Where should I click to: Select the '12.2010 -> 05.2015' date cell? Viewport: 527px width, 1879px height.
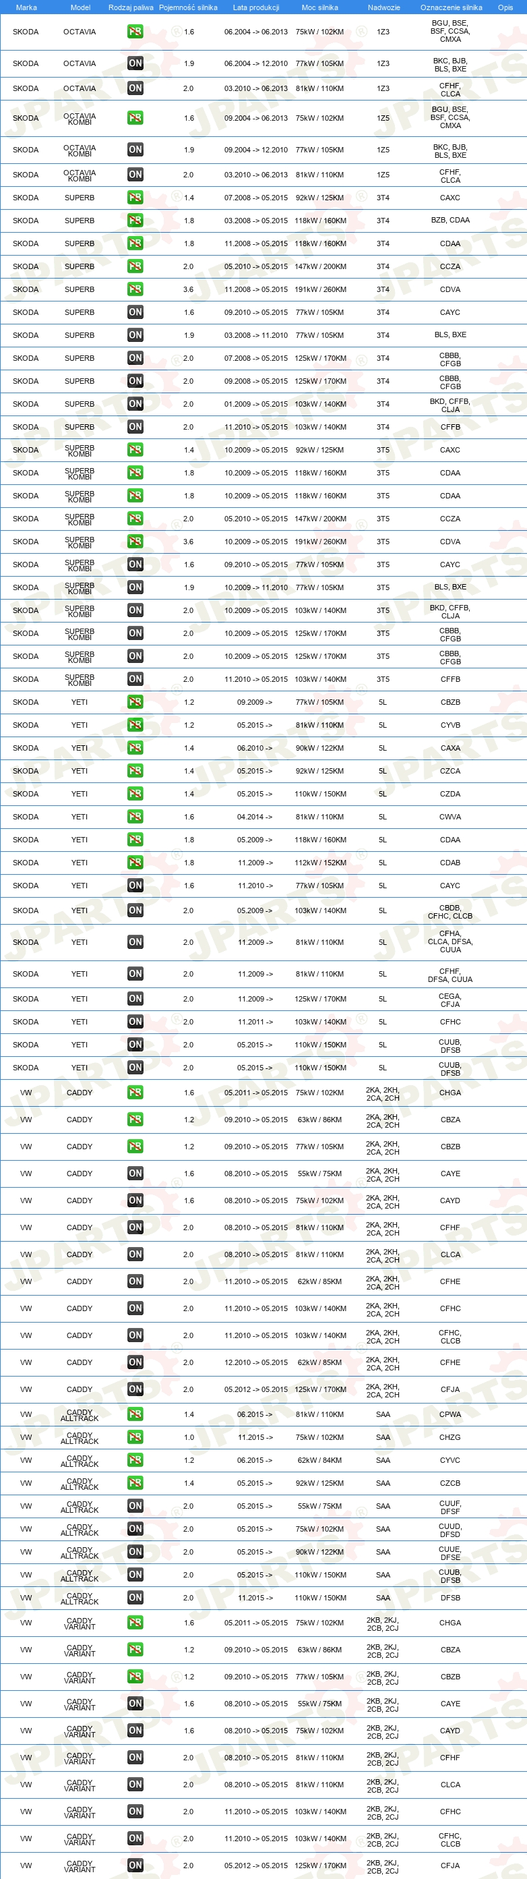pyautogui.click(x=256, y=1362)
